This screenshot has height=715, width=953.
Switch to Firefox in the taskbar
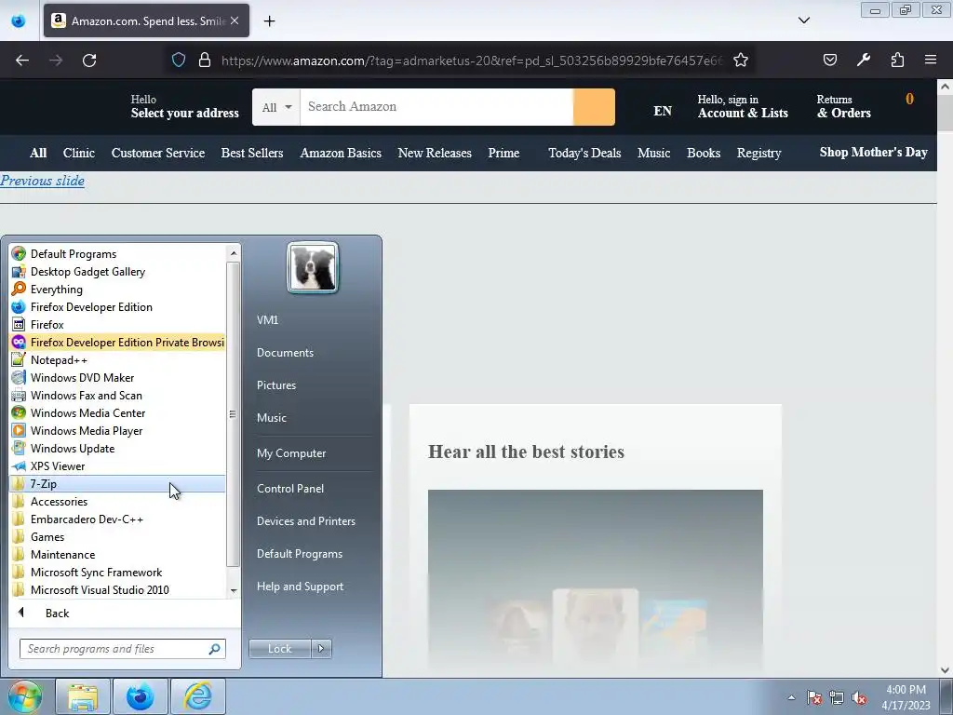(x=140, y=696)
